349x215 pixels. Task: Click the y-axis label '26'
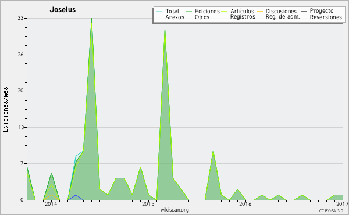point(20,55)
